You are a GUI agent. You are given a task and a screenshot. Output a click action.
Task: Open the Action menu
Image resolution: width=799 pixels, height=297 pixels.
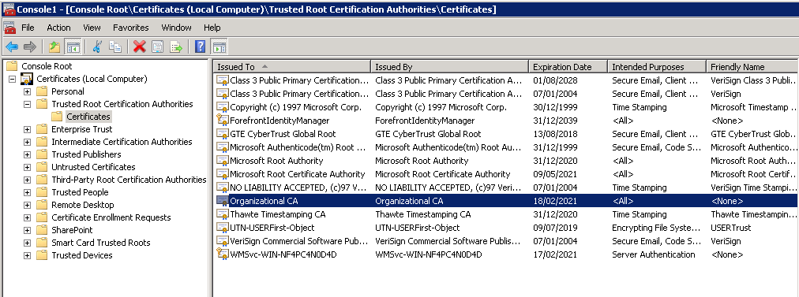[58, 28]
